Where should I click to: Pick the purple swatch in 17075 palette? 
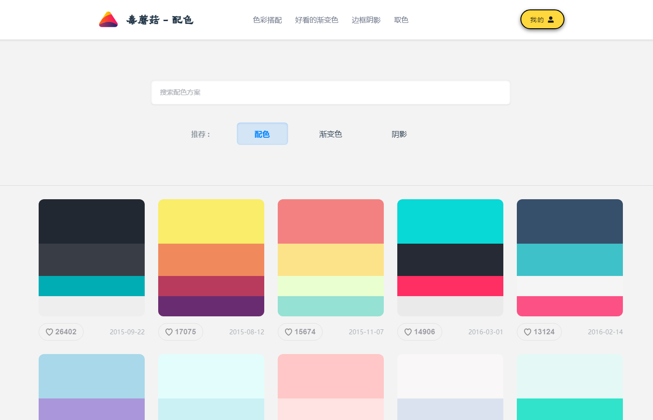[211, 306]
